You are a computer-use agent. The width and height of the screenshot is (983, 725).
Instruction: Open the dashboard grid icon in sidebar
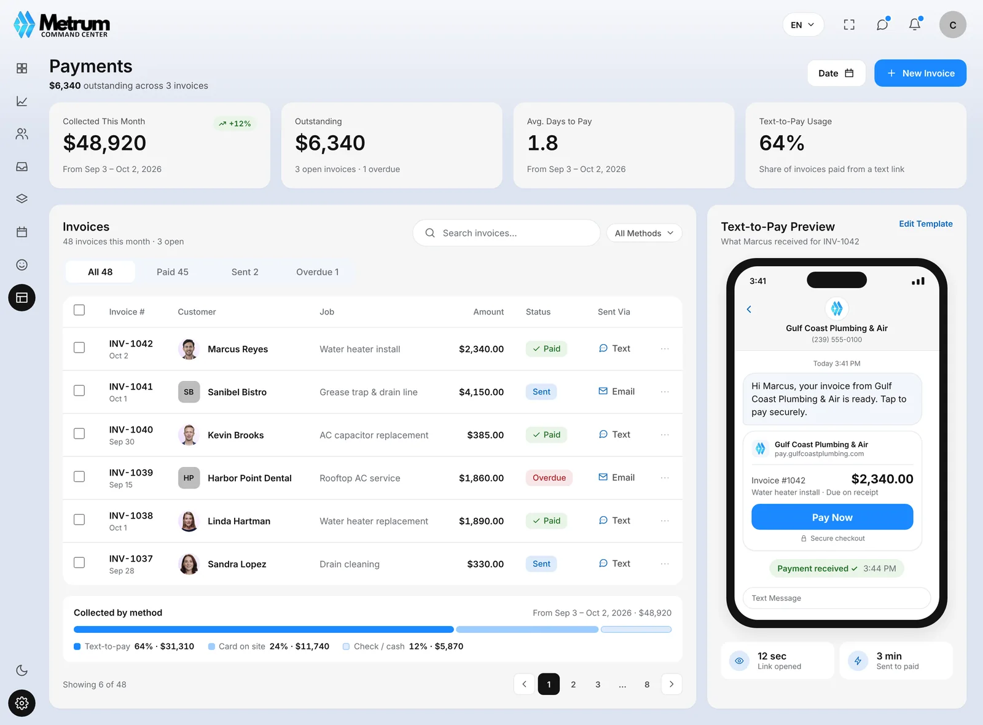(x=22, y=68)
